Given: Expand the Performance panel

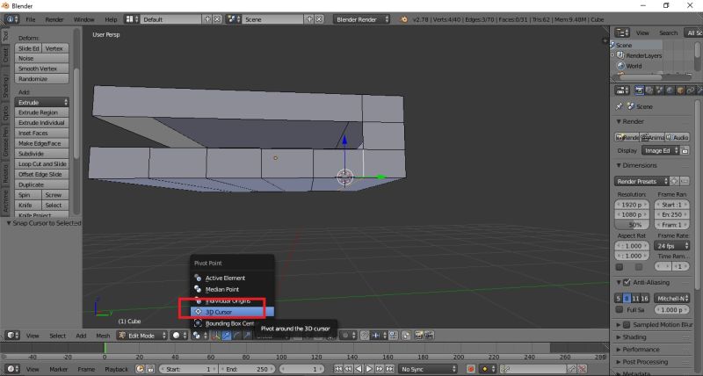Looking at the screenshot, I should coord(619,350).
